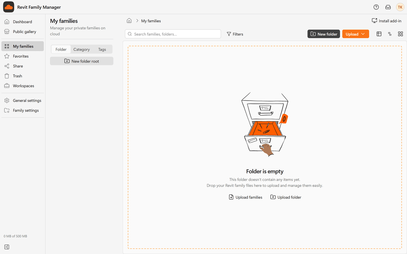This screenshot has width=407, height=254.
Task: Open the TK user avatar menu
Action: (x=400, y=7)
